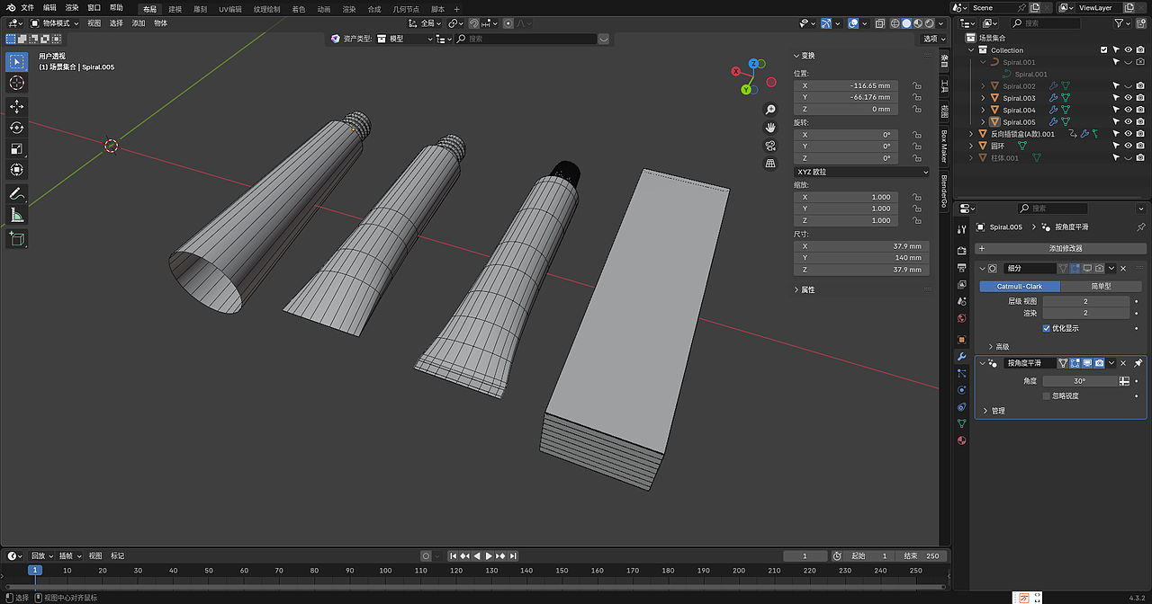Play the animation forward

489,556
